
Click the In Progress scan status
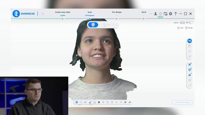(x=90, y=15)
